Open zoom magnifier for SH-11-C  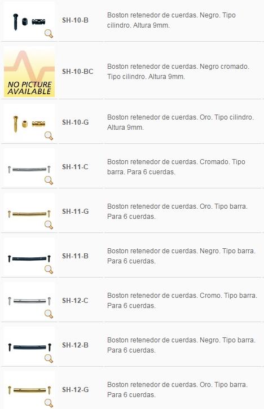49,180
